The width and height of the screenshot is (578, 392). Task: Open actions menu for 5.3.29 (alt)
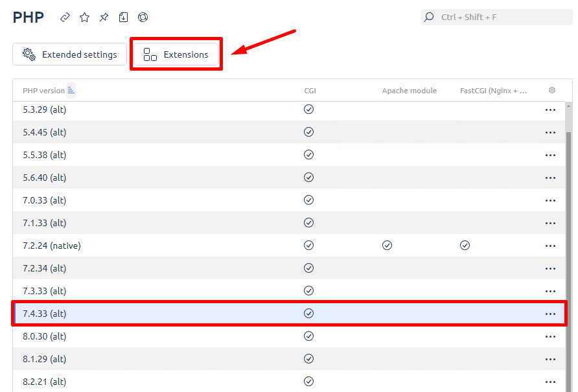[x=550, y=110]
